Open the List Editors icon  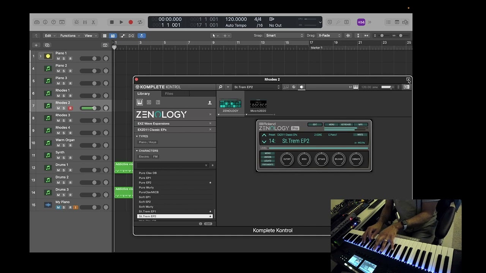pos(388,22)
